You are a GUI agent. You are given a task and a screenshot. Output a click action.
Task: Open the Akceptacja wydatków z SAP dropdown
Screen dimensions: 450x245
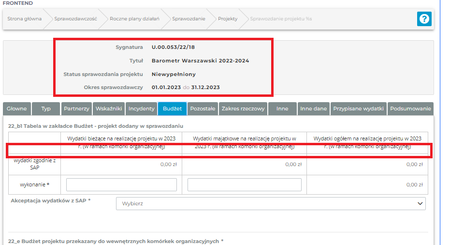click(271, 204)
